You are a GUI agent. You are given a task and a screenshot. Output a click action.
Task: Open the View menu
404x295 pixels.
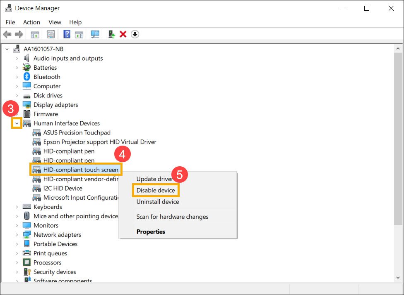(x=55, y=22)
